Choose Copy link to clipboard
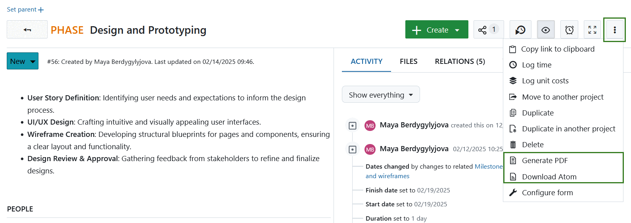Image resolution: width=631 pixels, height=223 pixels. [557, 49]
